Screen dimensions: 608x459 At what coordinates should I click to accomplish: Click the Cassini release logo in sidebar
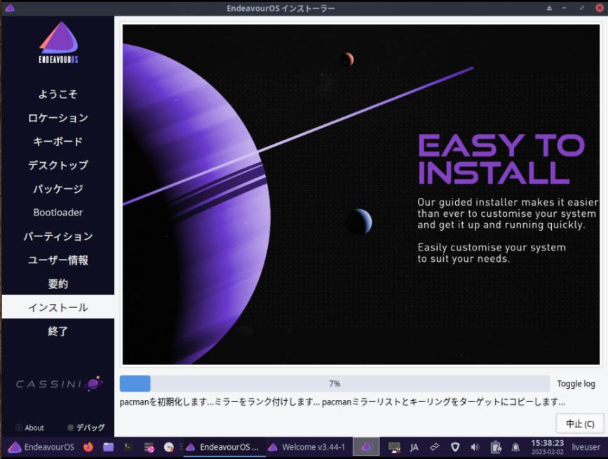60,384
